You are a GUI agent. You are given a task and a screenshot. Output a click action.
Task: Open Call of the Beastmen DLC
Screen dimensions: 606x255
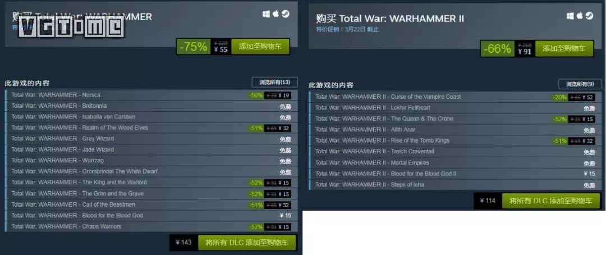151,204
